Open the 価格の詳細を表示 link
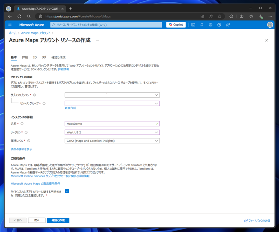The image size is (279, 232). click(x=21, y=149)
